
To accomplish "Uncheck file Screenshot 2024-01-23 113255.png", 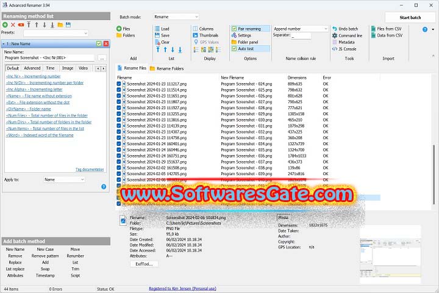I will tap(119, 114).
